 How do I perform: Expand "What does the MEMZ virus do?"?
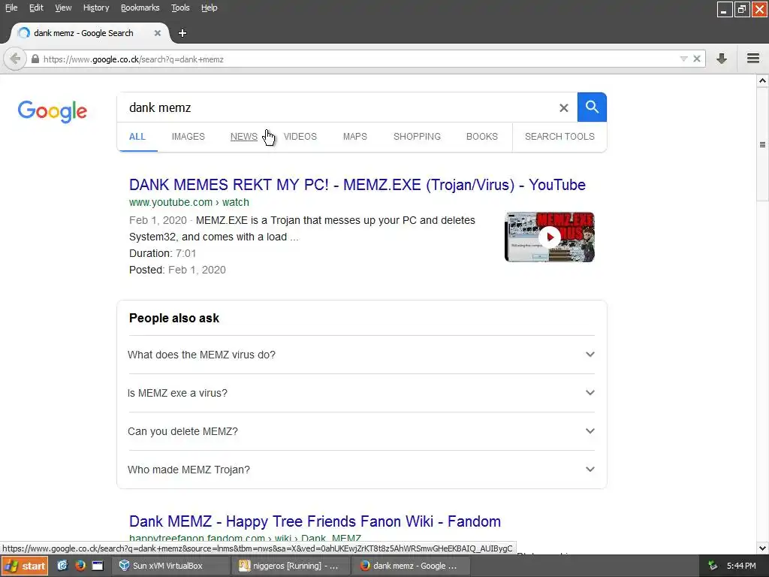point(361,355)
